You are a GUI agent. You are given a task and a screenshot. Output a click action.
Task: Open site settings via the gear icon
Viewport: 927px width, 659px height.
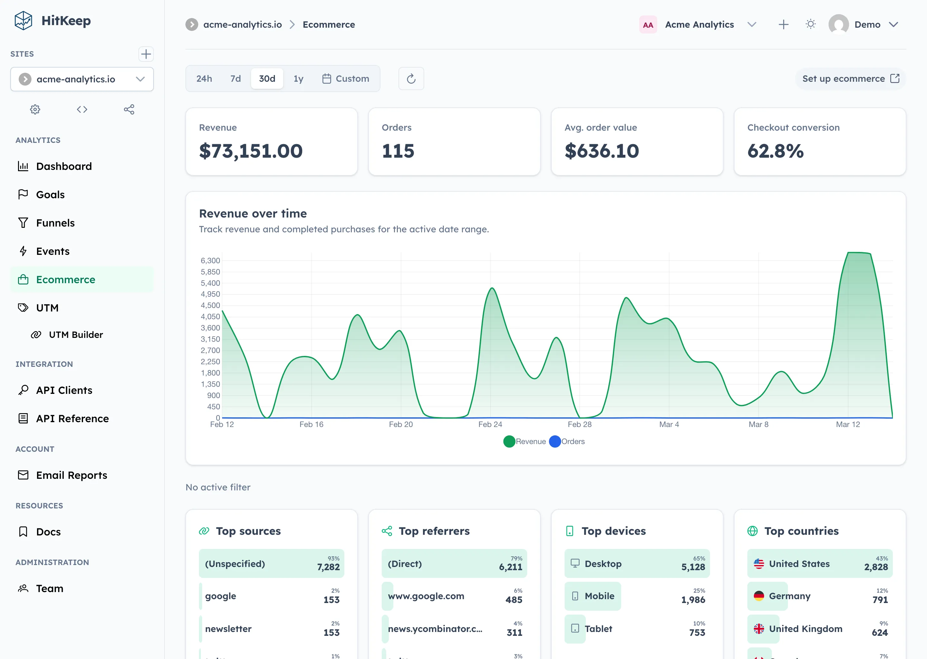click(35, 109)
